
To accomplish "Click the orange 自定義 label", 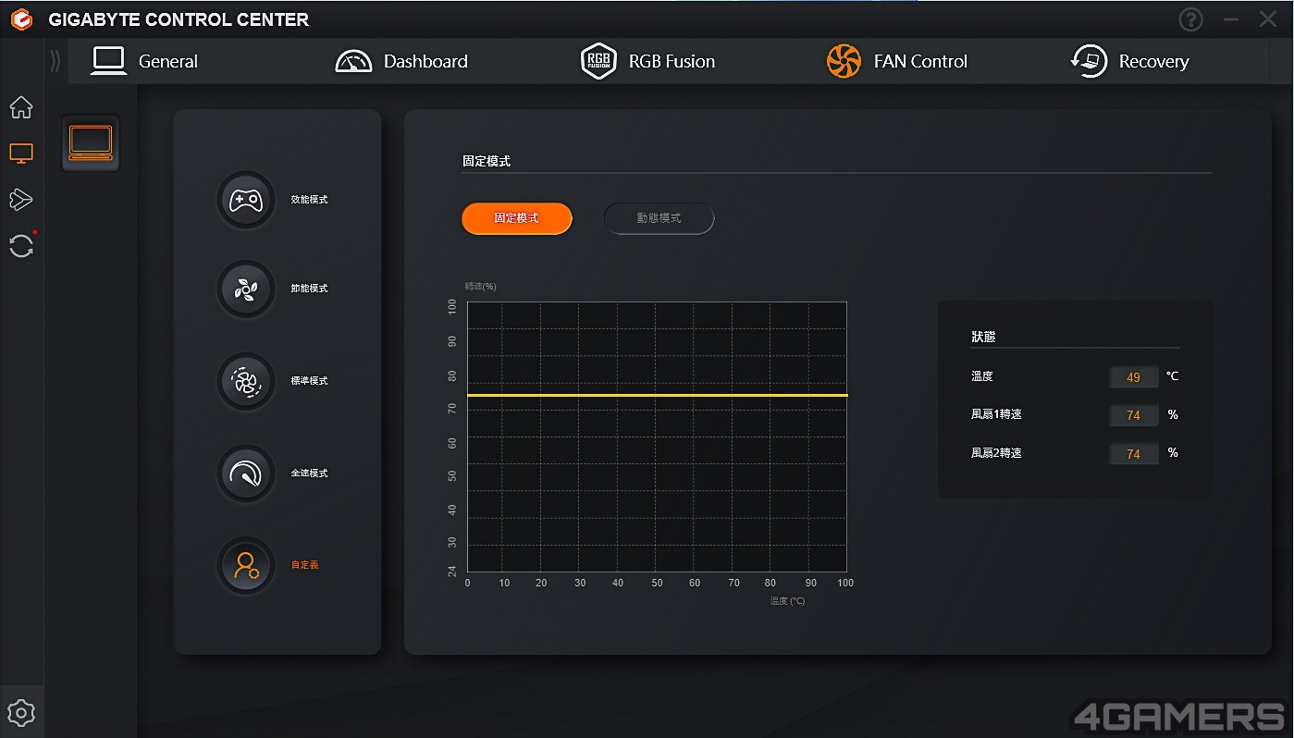I will pyautogui.click(x=304, y=565).
